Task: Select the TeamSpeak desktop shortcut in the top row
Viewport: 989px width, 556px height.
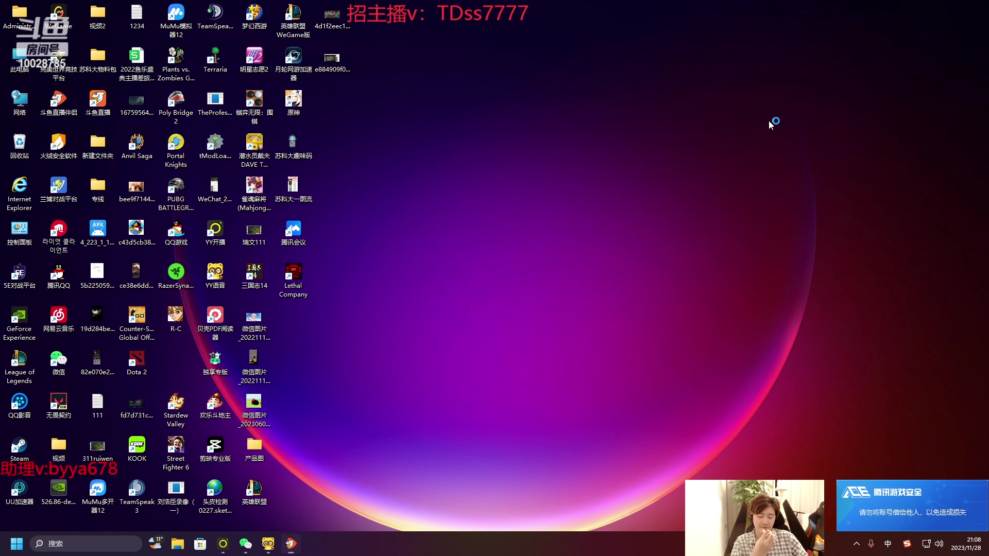Action: [215, 16]
